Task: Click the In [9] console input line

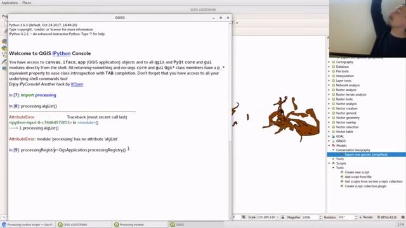Action: (67, 150)
